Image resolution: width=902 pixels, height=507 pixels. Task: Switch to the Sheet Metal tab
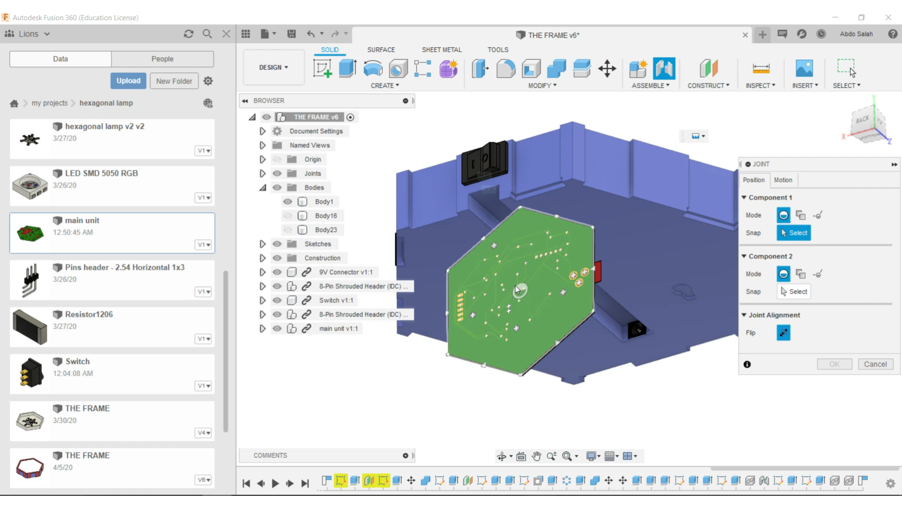[442, 49]
